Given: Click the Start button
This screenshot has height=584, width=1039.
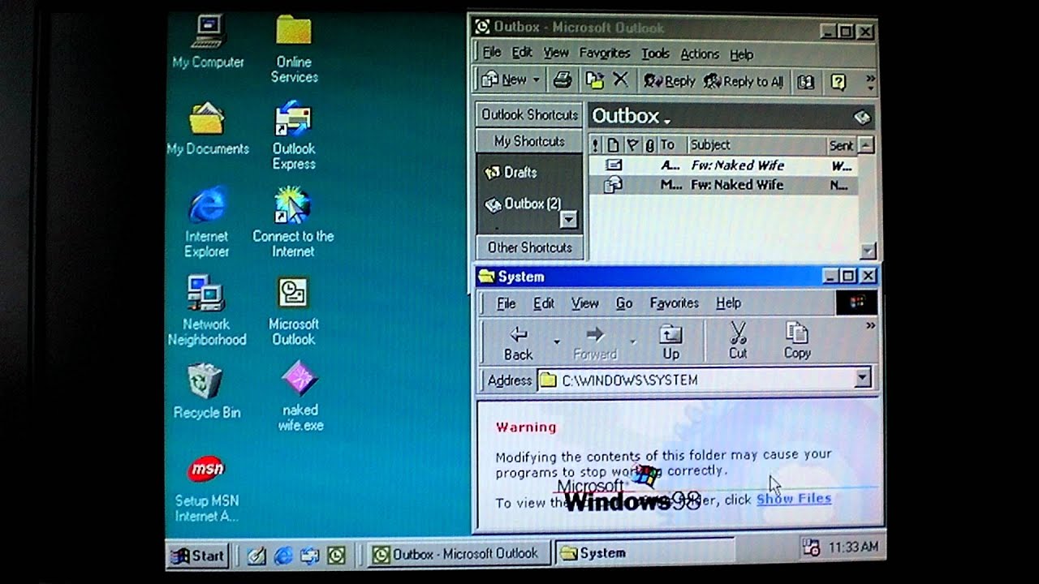Looking at the screenshot, I should [197, 556].
